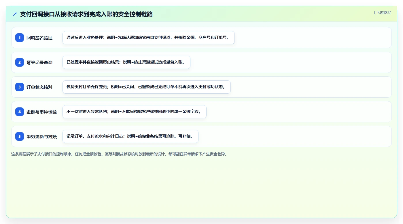Click the step 3 number badge
This screenshot has height=224, width=403.
(20, 87)
